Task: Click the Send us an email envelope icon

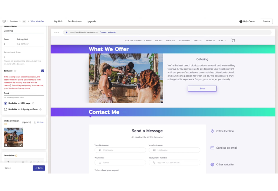Action: [x=212, y=148]
